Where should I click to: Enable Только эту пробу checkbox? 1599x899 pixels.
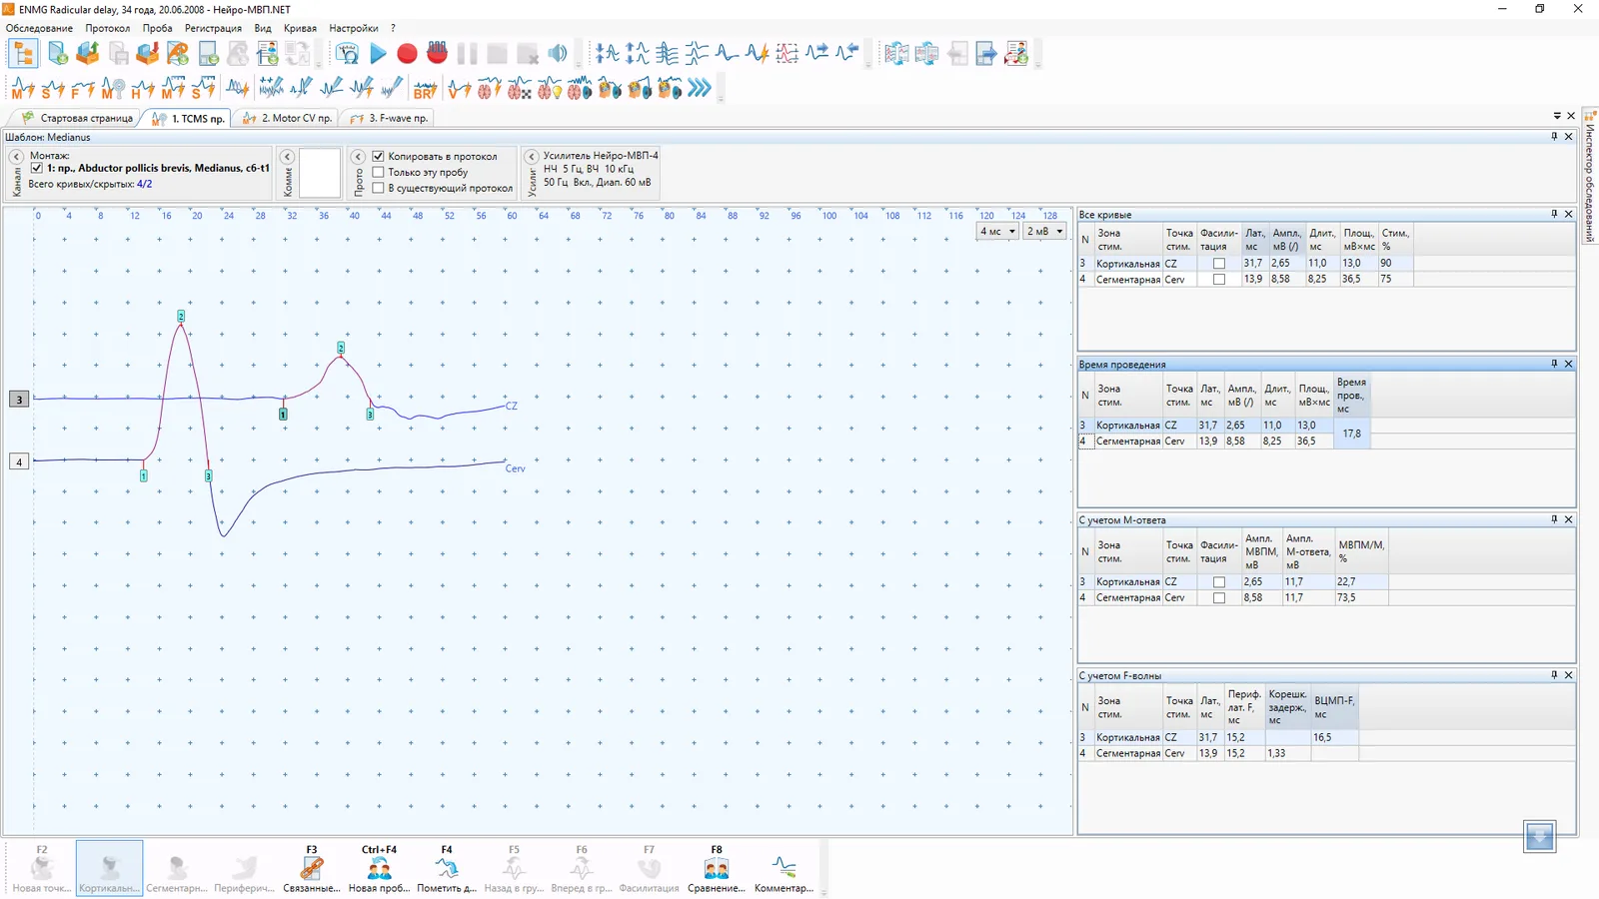pyautogui.click(x=378, y=172)
